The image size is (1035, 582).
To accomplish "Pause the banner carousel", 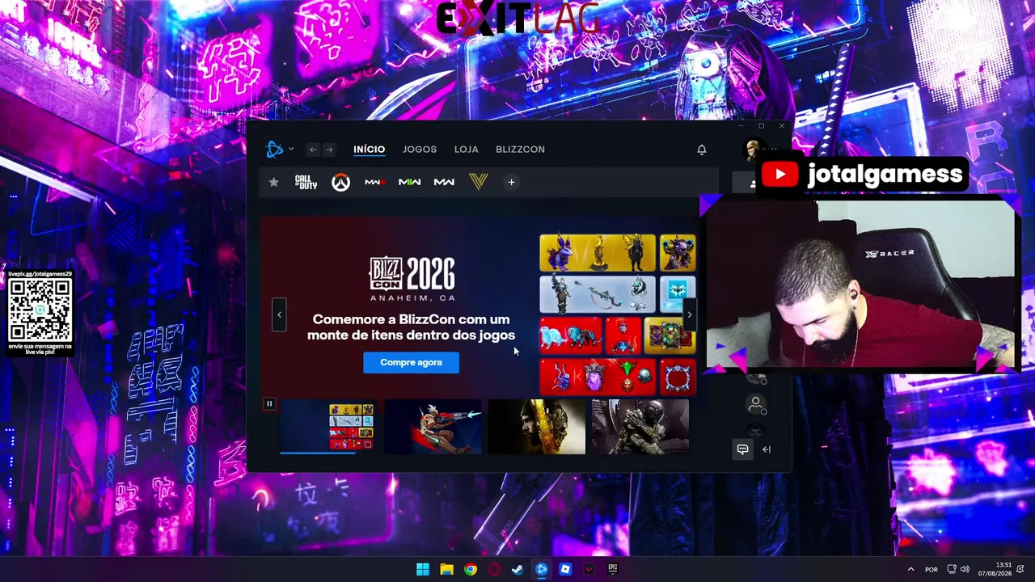I will click(x=269, y=403).
